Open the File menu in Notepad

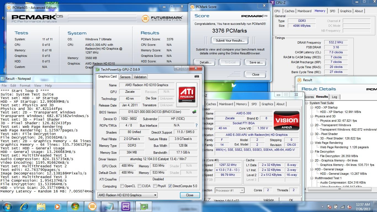(4, 86)
